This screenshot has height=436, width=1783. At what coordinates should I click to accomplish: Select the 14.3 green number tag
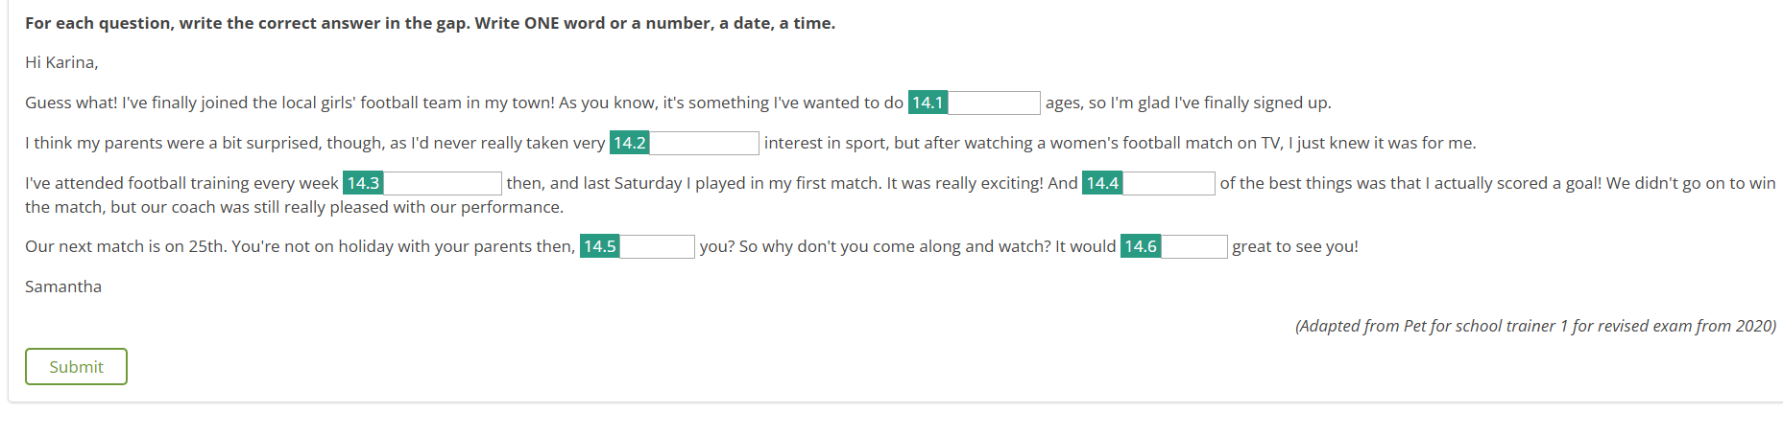click(363, 183)
